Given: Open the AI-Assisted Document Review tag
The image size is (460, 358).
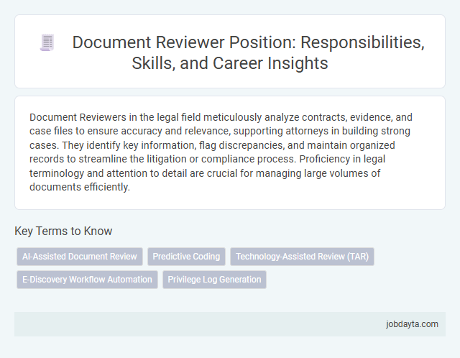Looking at the screenshot, I should pos(80,257).
